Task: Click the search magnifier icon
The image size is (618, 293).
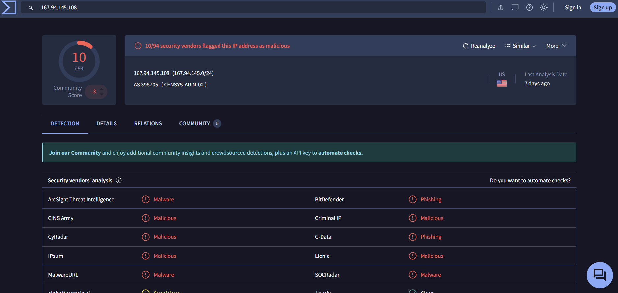Action: [x=31, y=8]
